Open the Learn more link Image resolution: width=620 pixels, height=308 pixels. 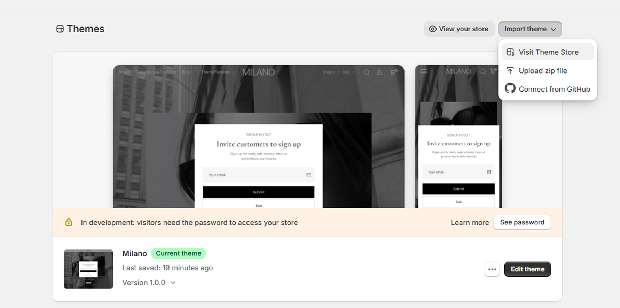tap(470, 223)
